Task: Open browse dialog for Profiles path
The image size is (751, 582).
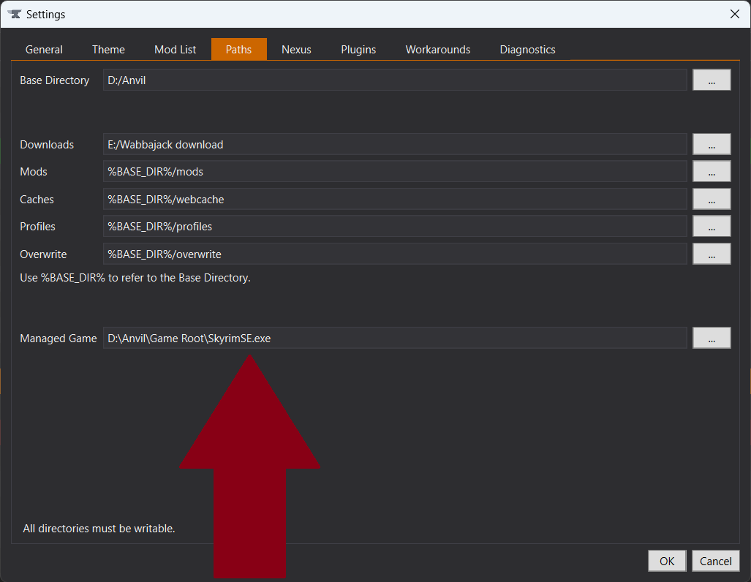Action: pyautogui.click(x=712, y=227)
